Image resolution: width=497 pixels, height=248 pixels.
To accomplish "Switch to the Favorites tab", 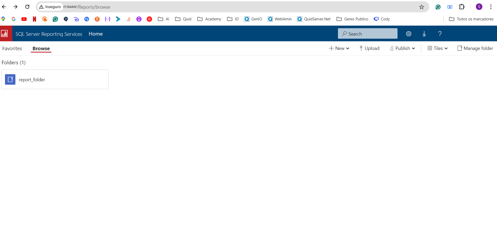I will click(x=12, y=48).
